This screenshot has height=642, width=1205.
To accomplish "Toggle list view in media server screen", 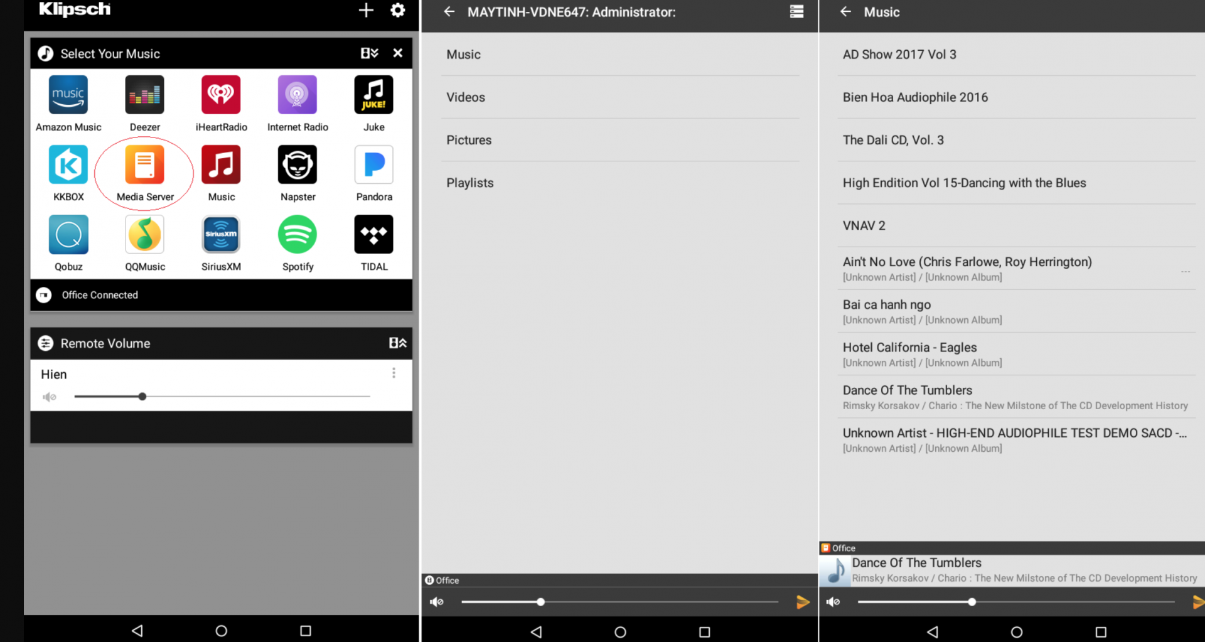I will [x=796, y=12].
